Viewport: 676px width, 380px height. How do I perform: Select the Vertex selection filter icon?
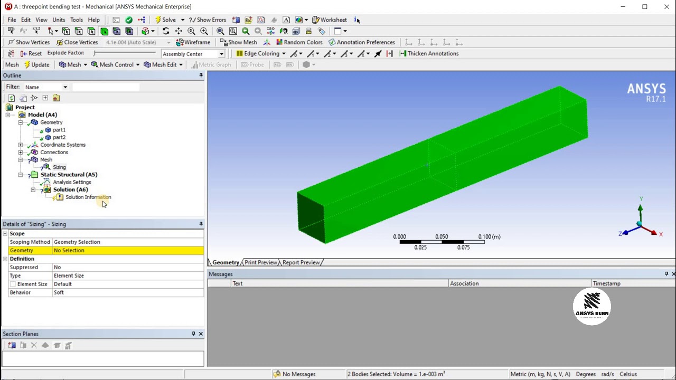pyautogui.click(x=66, y=31)
